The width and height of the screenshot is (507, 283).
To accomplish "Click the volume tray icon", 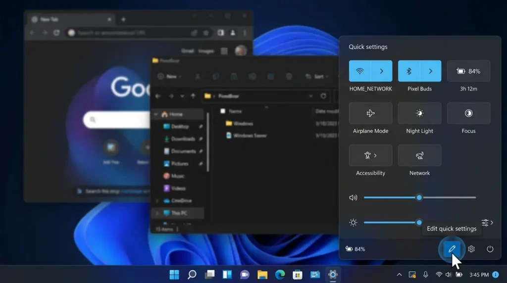I will pos(449,275).
